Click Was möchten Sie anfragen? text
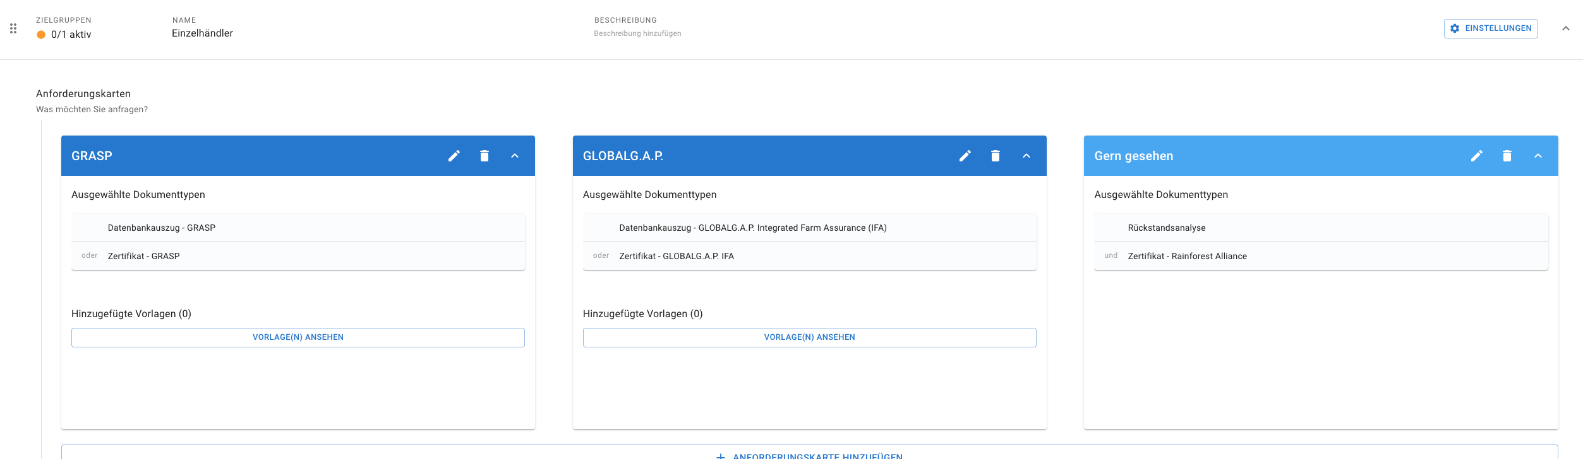Screen dimensions: 1583x459 pyautogui.click(x=92, y=109)
